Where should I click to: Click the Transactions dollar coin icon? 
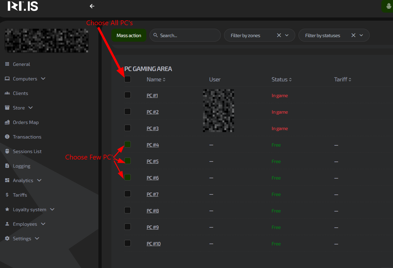(7, 137)
